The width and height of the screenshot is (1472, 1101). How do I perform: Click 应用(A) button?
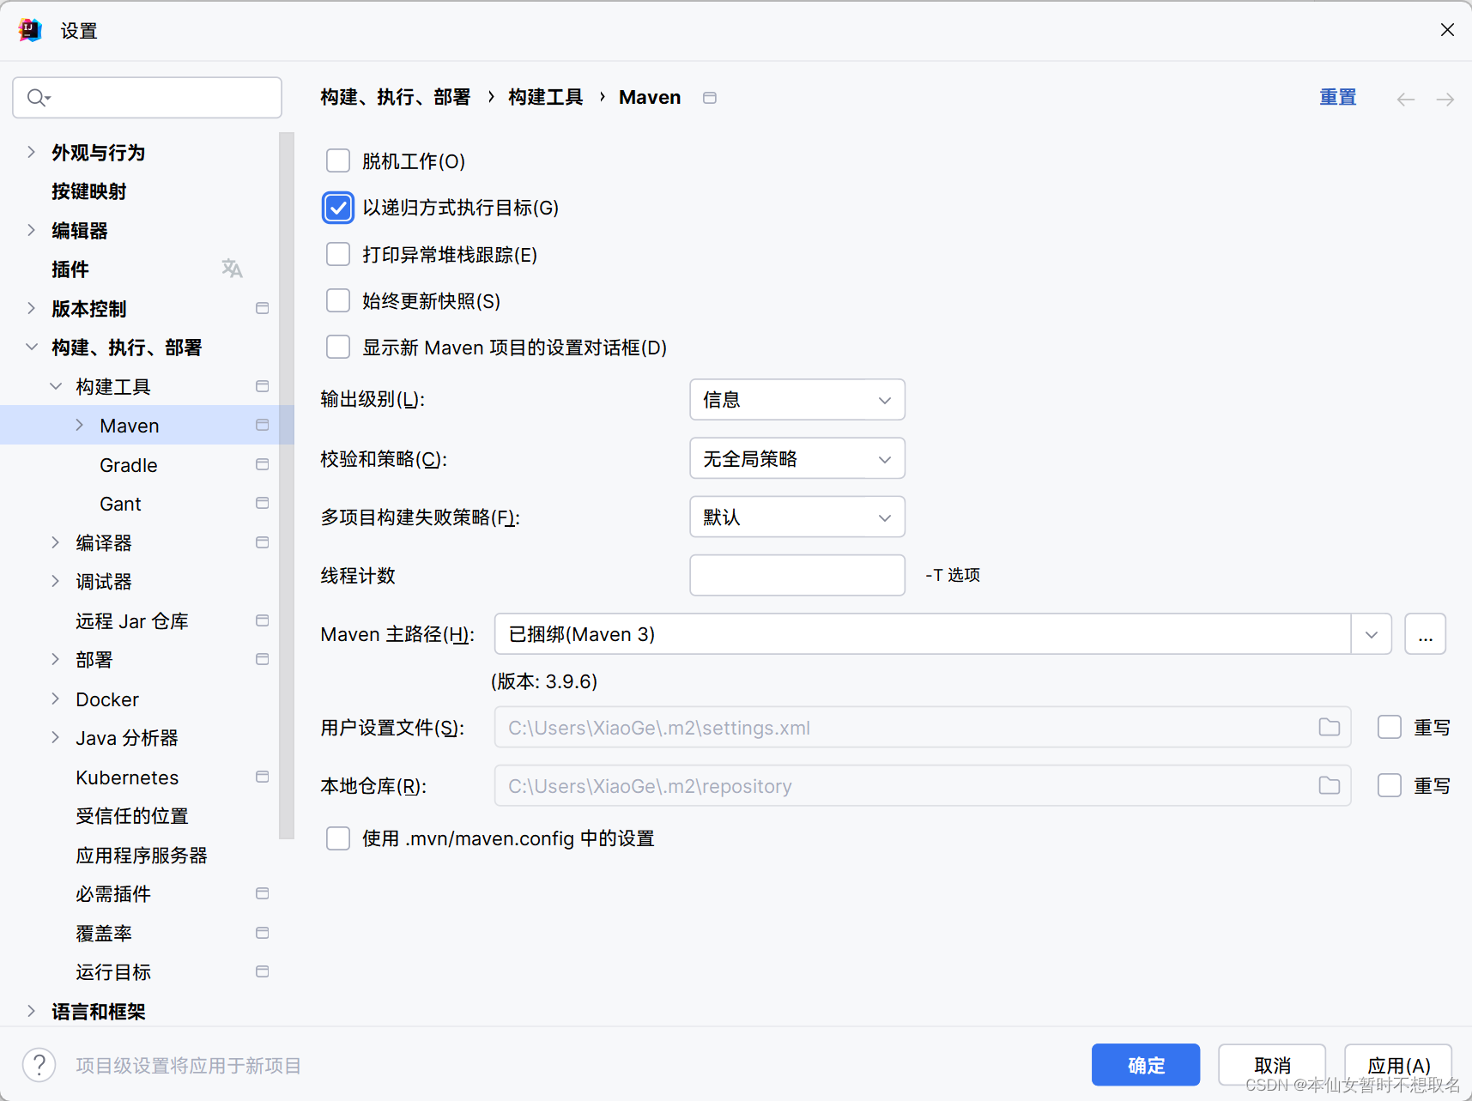coord(1398,1065)
